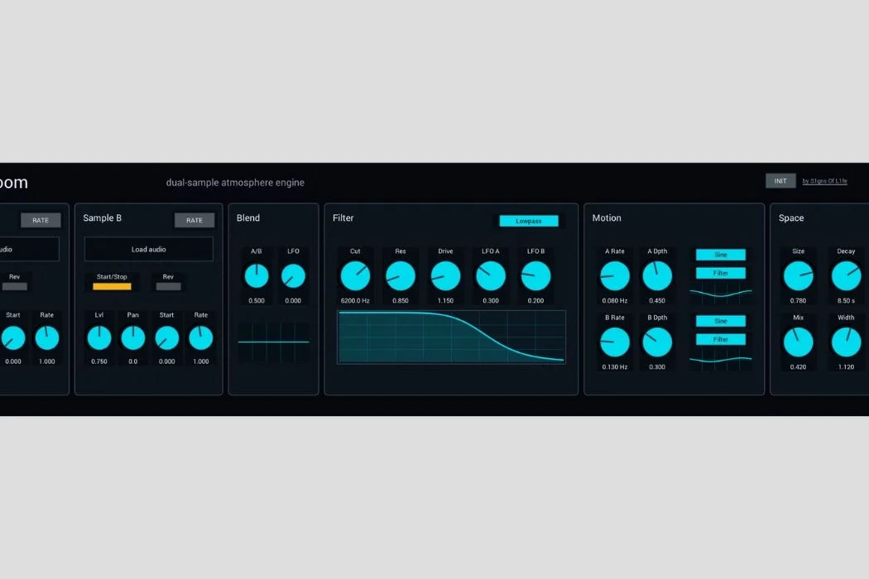This screenshot has height=579, width=869.
Task: Open the Lowpass filter type selector
Action: pyautogui.click(x=529, y=221)
